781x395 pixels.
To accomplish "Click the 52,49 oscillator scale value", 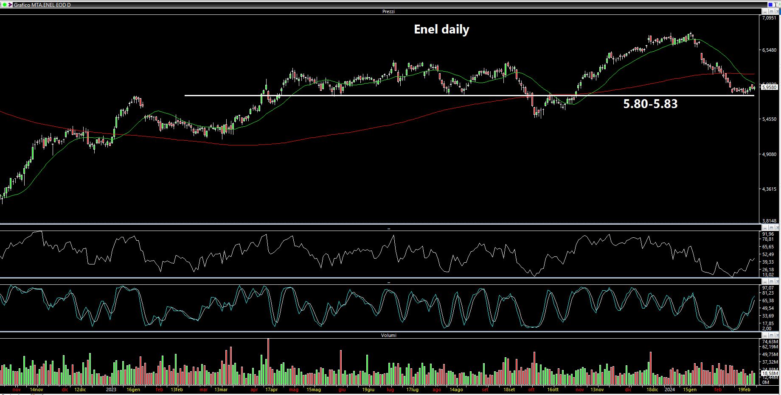I will tap(768, 254).
